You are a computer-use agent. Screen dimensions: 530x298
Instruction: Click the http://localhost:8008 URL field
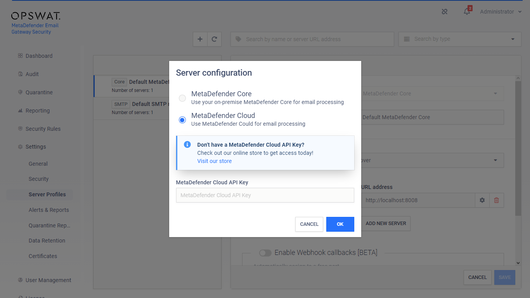[x=418, y=200]
